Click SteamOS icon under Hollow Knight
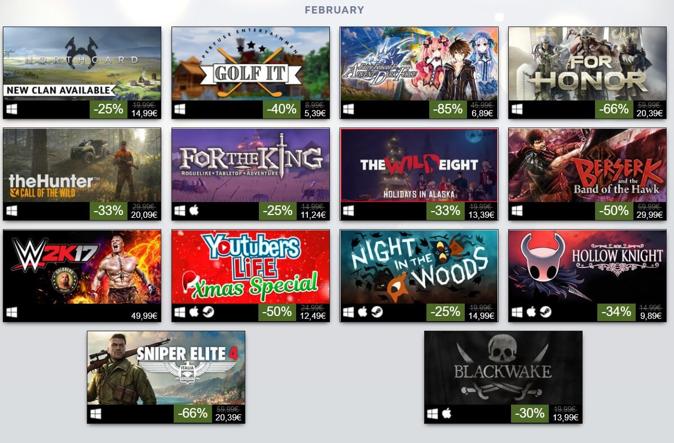 pyautogui.click(x=545, y=312)
